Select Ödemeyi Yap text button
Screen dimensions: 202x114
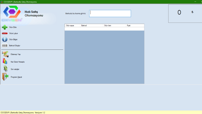click(16, 54)
